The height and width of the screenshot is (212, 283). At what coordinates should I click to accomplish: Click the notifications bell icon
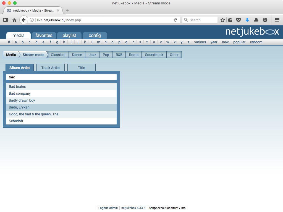tap(256, 20)
